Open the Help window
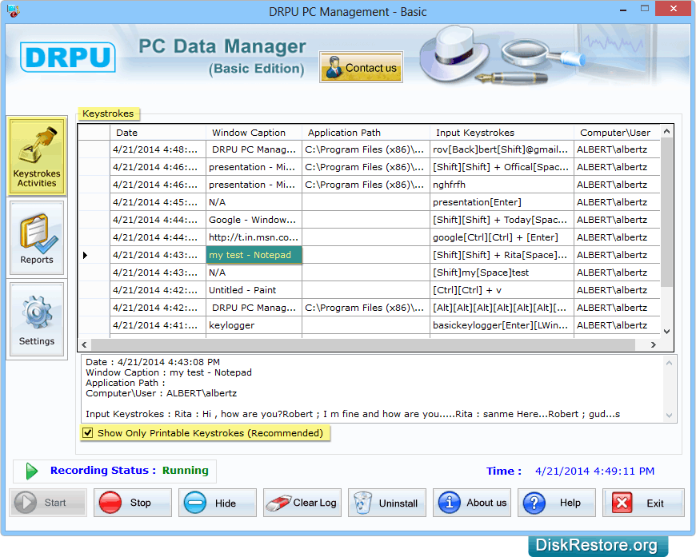The height and width of the screenshot is (557, 696). [557, 503]
